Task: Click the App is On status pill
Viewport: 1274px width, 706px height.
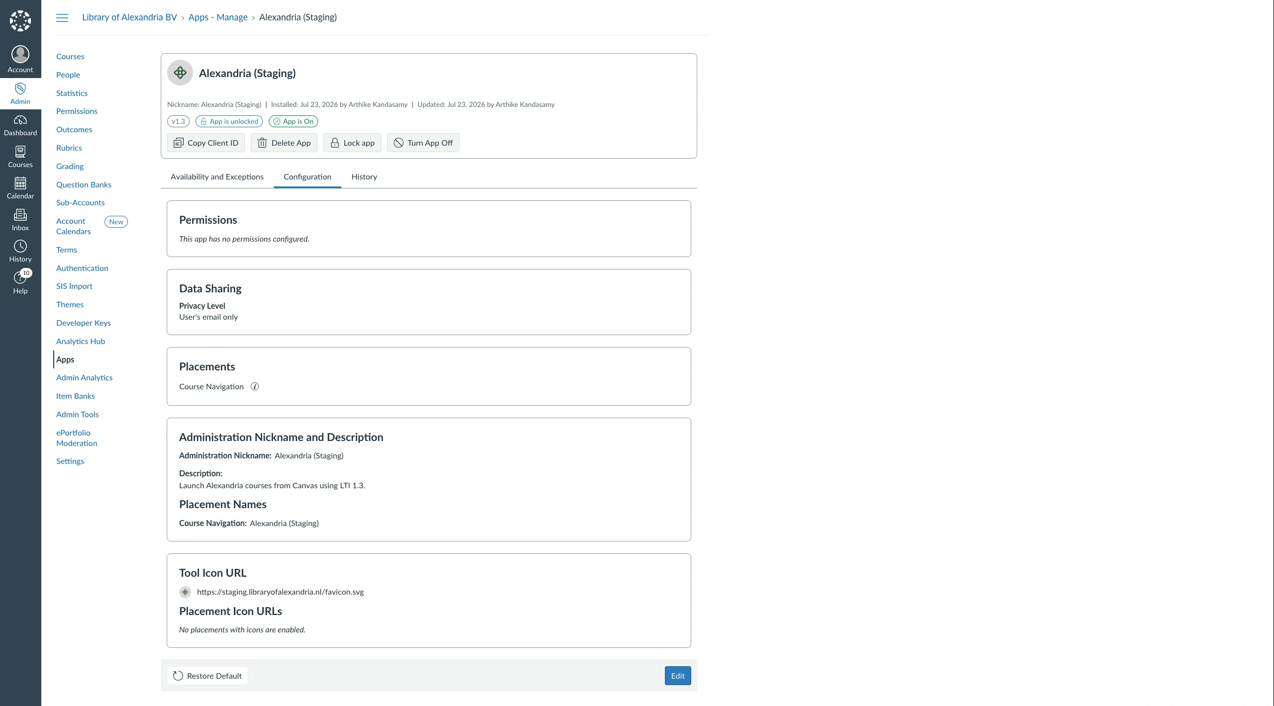Action: pos(293,121)
